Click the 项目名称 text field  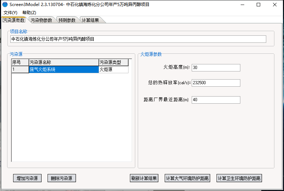point(138,39)
